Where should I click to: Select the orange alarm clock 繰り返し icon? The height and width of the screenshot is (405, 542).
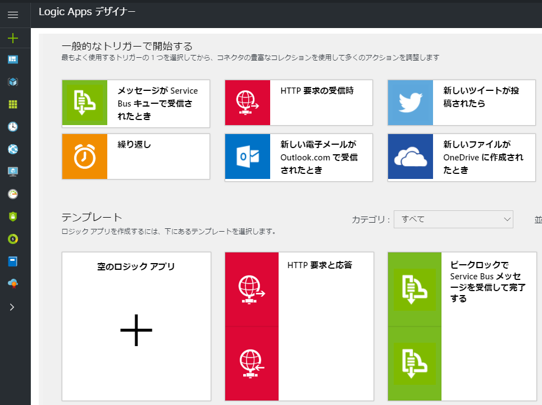[85, 157]
